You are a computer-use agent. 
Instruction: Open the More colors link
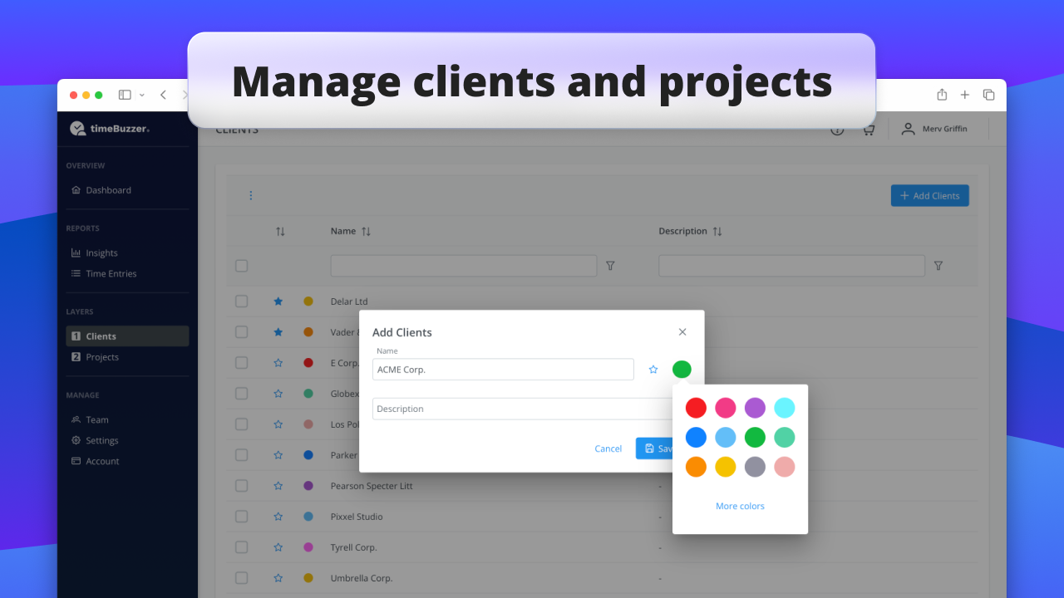(740, 507)
